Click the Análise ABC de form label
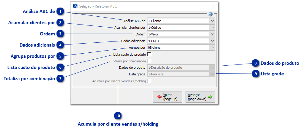The height and width of the screenshot is (132, 304). point(134,21)
